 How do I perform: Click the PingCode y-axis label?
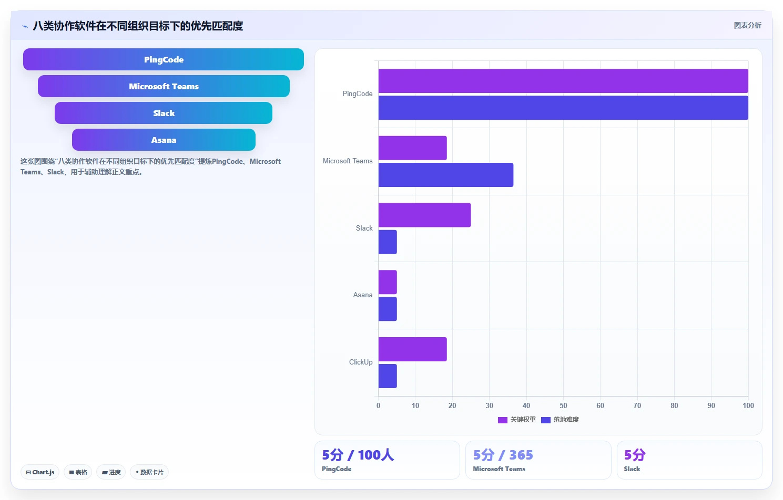(358, 94)
